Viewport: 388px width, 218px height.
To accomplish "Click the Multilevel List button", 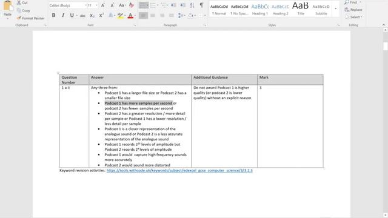I will coord(163,5).
